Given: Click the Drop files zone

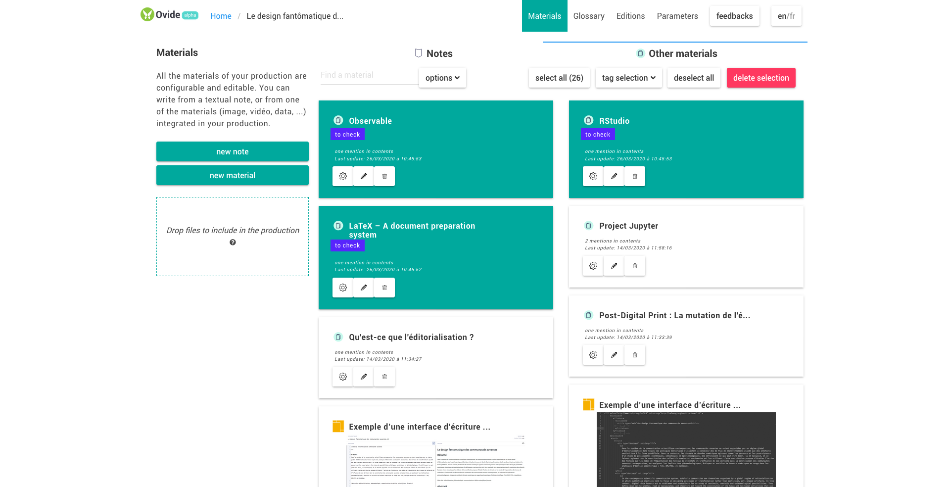Looking at the screenshot, I should click(x=233, y=237).
